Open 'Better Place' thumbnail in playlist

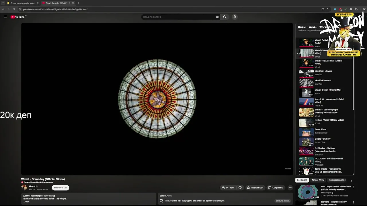(306, 132)
